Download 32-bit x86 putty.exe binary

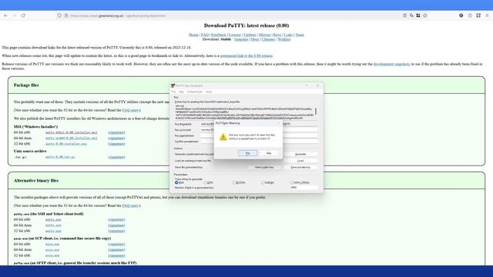pos(53,231)
